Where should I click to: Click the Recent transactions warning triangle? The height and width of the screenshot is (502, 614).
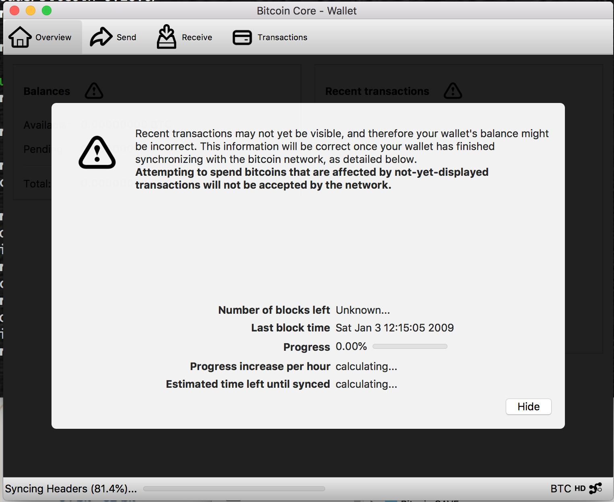pos(453,91)
